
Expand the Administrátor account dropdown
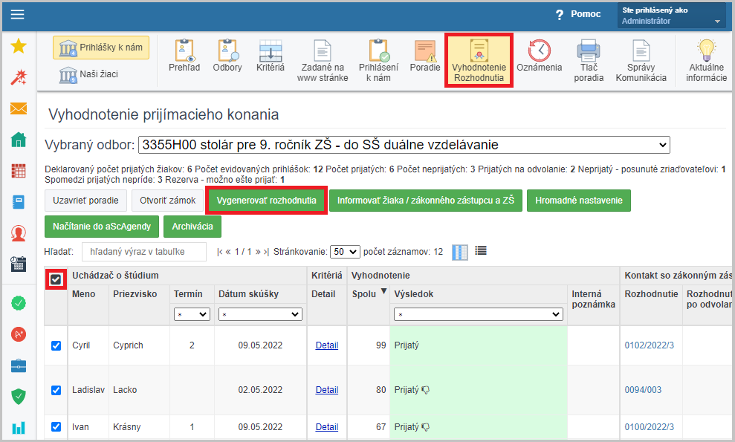coord(671,16)
